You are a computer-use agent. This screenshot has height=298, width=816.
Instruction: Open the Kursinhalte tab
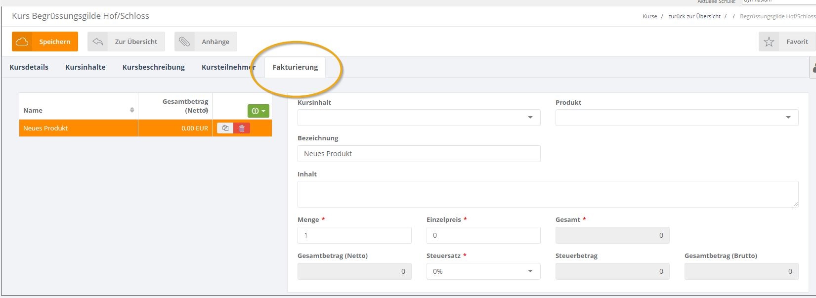coord(86,67)
